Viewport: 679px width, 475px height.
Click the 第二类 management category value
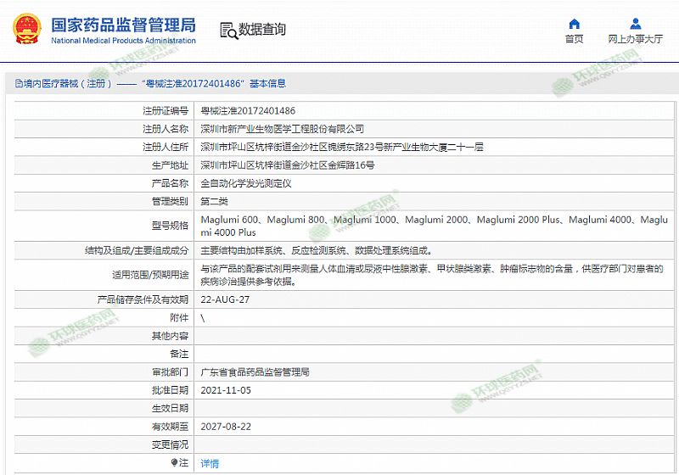pos(214,201)
